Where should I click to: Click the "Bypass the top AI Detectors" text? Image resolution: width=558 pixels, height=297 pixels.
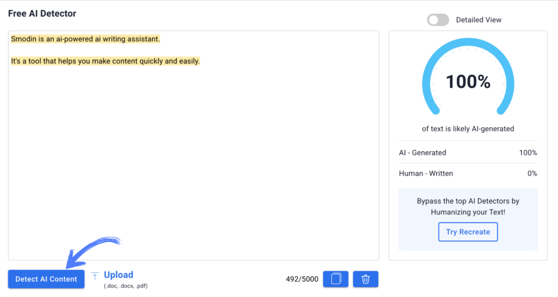pos(468,201)
